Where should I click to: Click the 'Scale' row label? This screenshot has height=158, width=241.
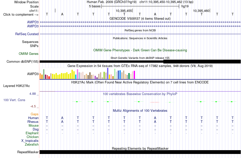[34, 6]
